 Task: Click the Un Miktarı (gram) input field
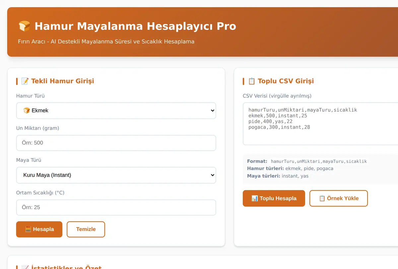click(x=116, y=143)
